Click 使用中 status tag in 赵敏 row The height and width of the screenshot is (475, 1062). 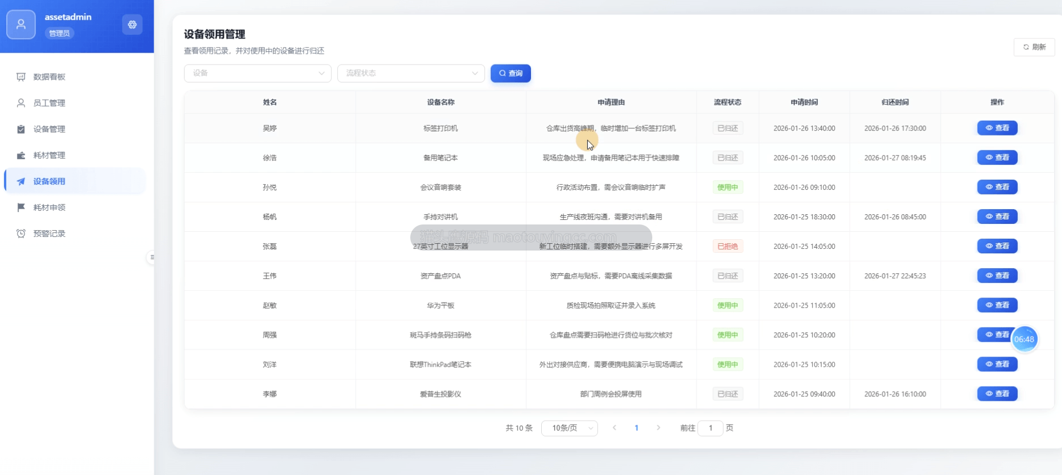click(728, 305)
